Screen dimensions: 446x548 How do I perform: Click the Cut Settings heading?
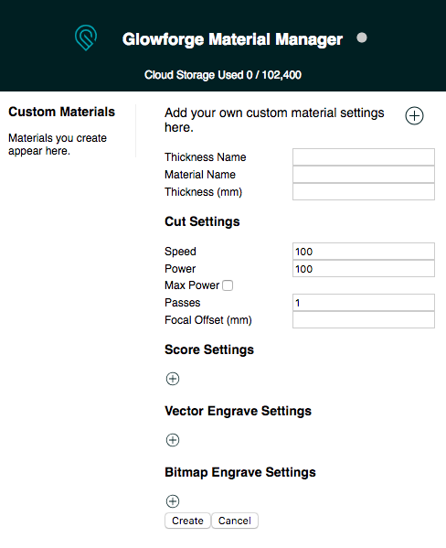202,221
